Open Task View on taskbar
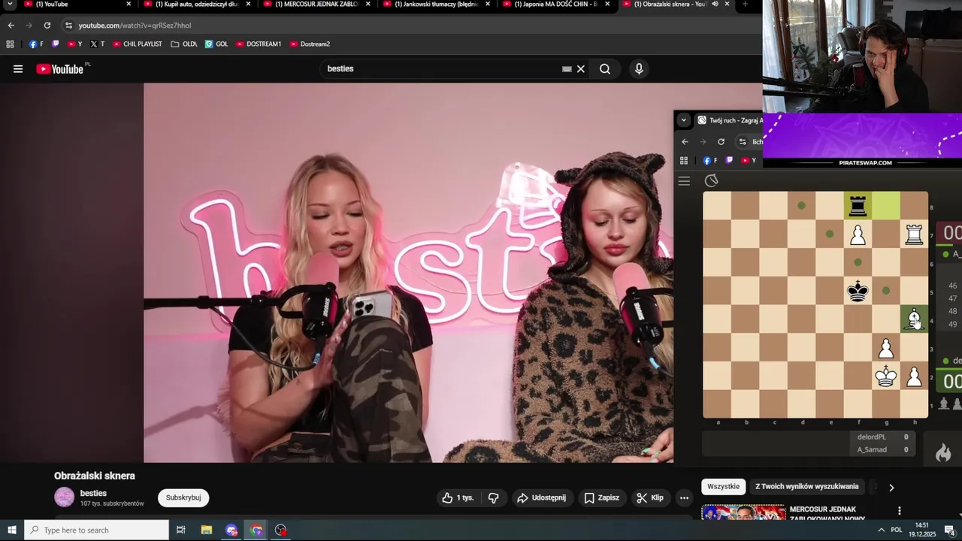The width and height of the screenshot is (962, 541). point(181,530)
